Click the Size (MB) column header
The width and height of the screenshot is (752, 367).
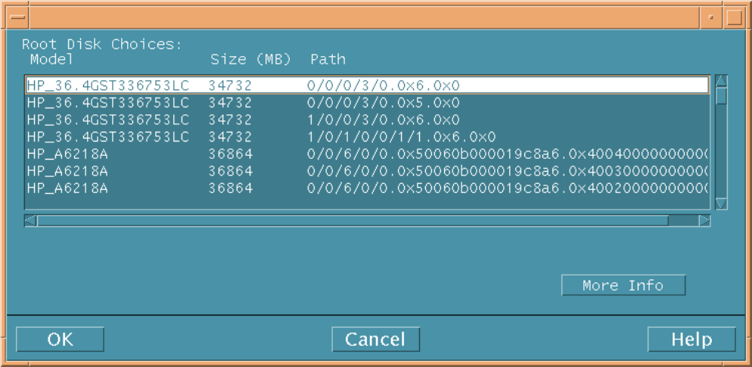click(251, 60)
